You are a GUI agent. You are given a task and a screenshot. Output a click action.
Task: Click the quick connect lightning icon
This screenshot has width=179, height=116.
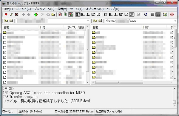coord(11,15)
